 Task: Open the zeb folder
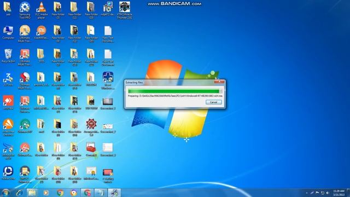tap(8, 9)
